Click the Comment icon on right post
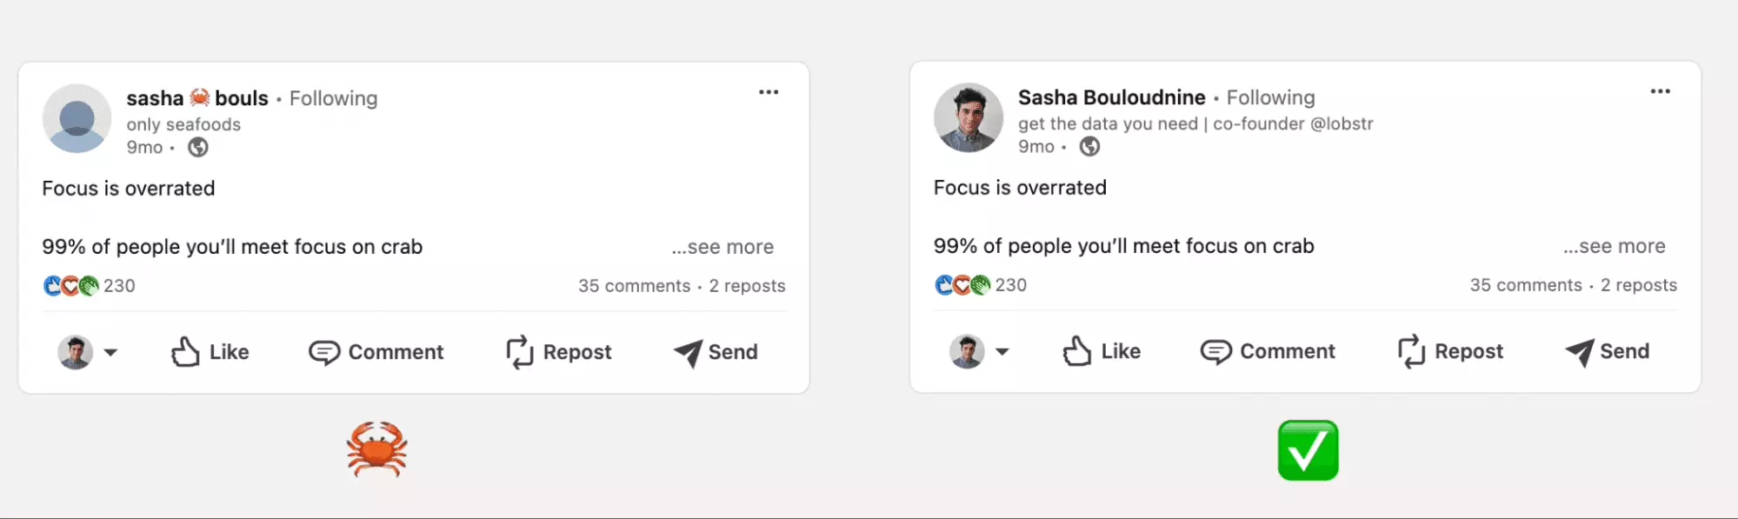The image size is (1738, 519). 1215,351
